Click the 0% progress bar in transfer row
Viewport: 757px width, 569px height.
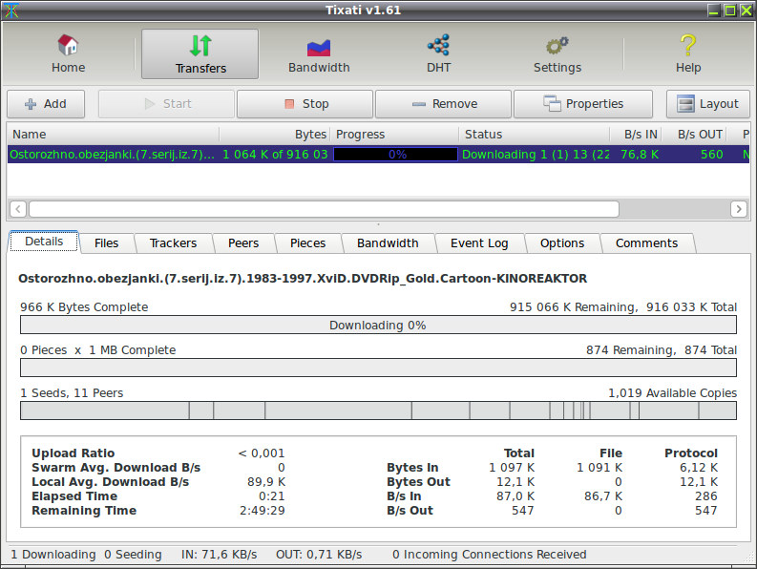[x=395, y=155]
